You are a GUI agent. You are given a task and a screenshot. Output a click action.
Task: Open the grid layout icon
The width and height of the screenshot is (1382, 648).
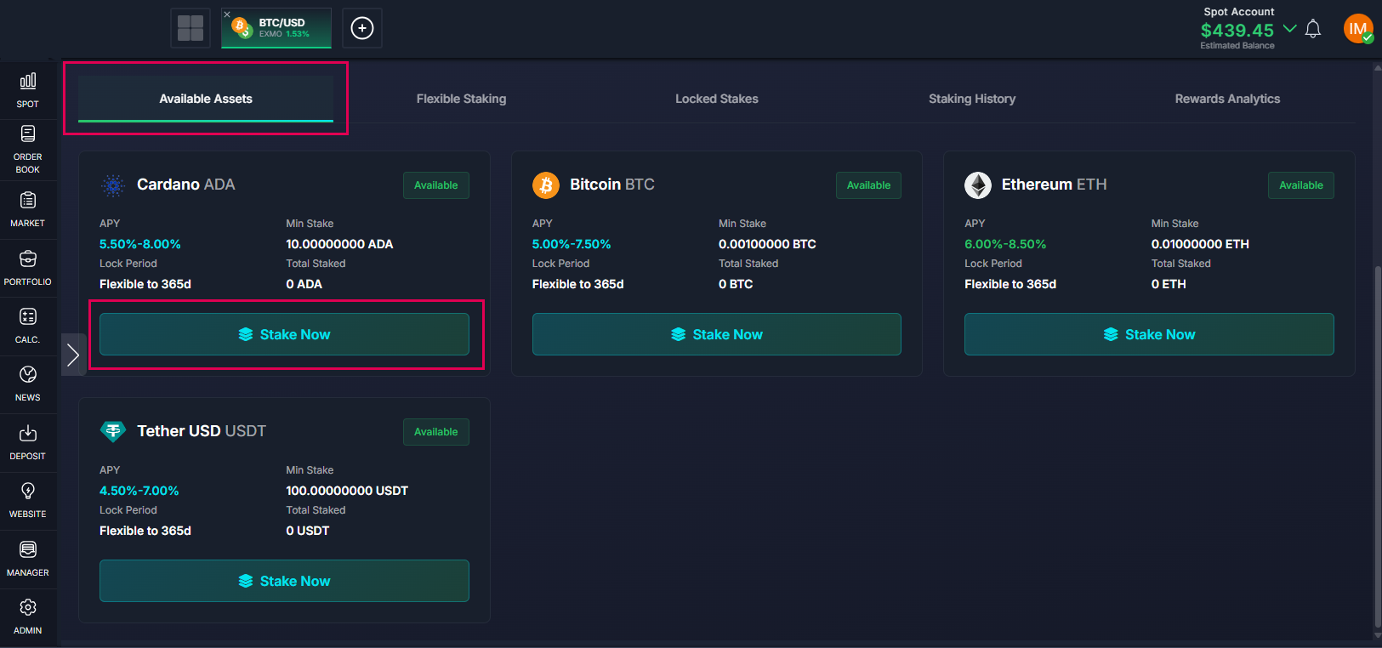click(191, 28)
